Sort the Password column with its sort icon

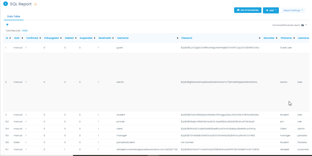click(260, 38)
